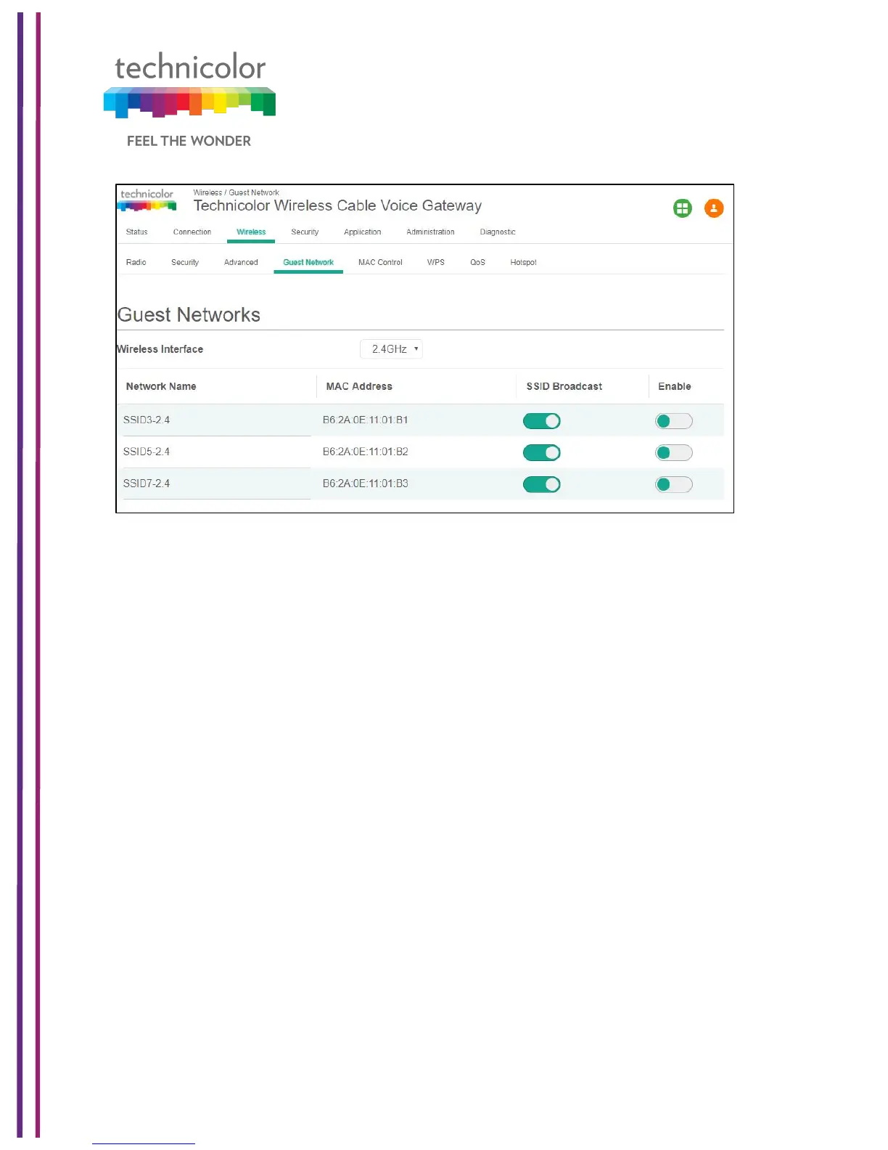888x1150 pixels.
Task: Open the Security wireless sub-tab
Action: pyautogui.click(x=185, y=263)
